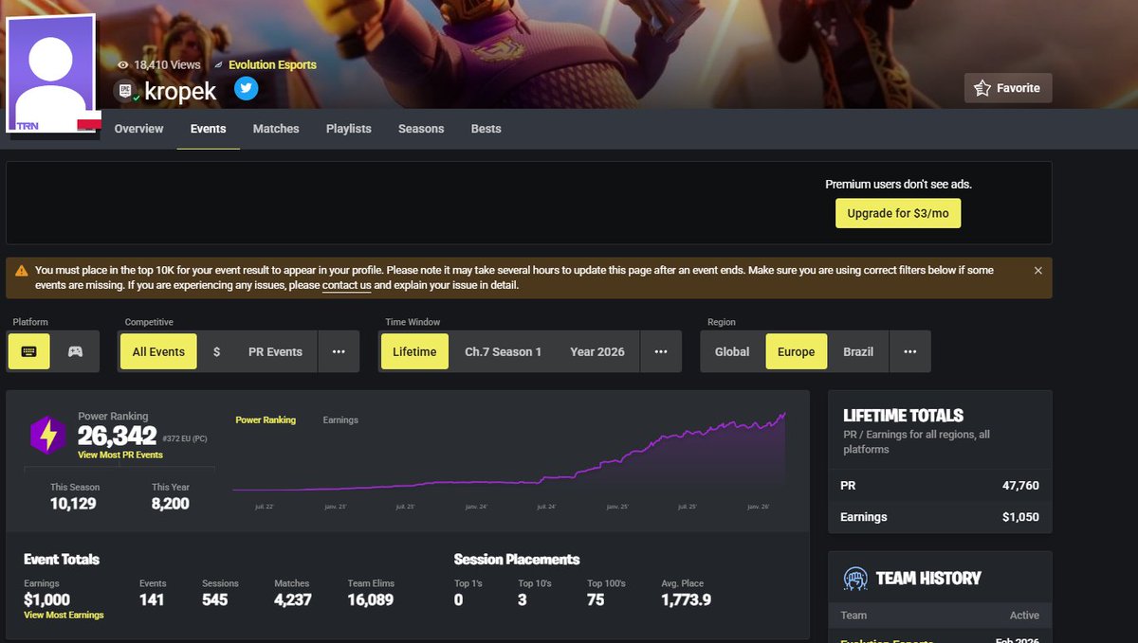Click the profile avatar image
The width and height of the screenshot is (1138, 643).
click(52, 74)
